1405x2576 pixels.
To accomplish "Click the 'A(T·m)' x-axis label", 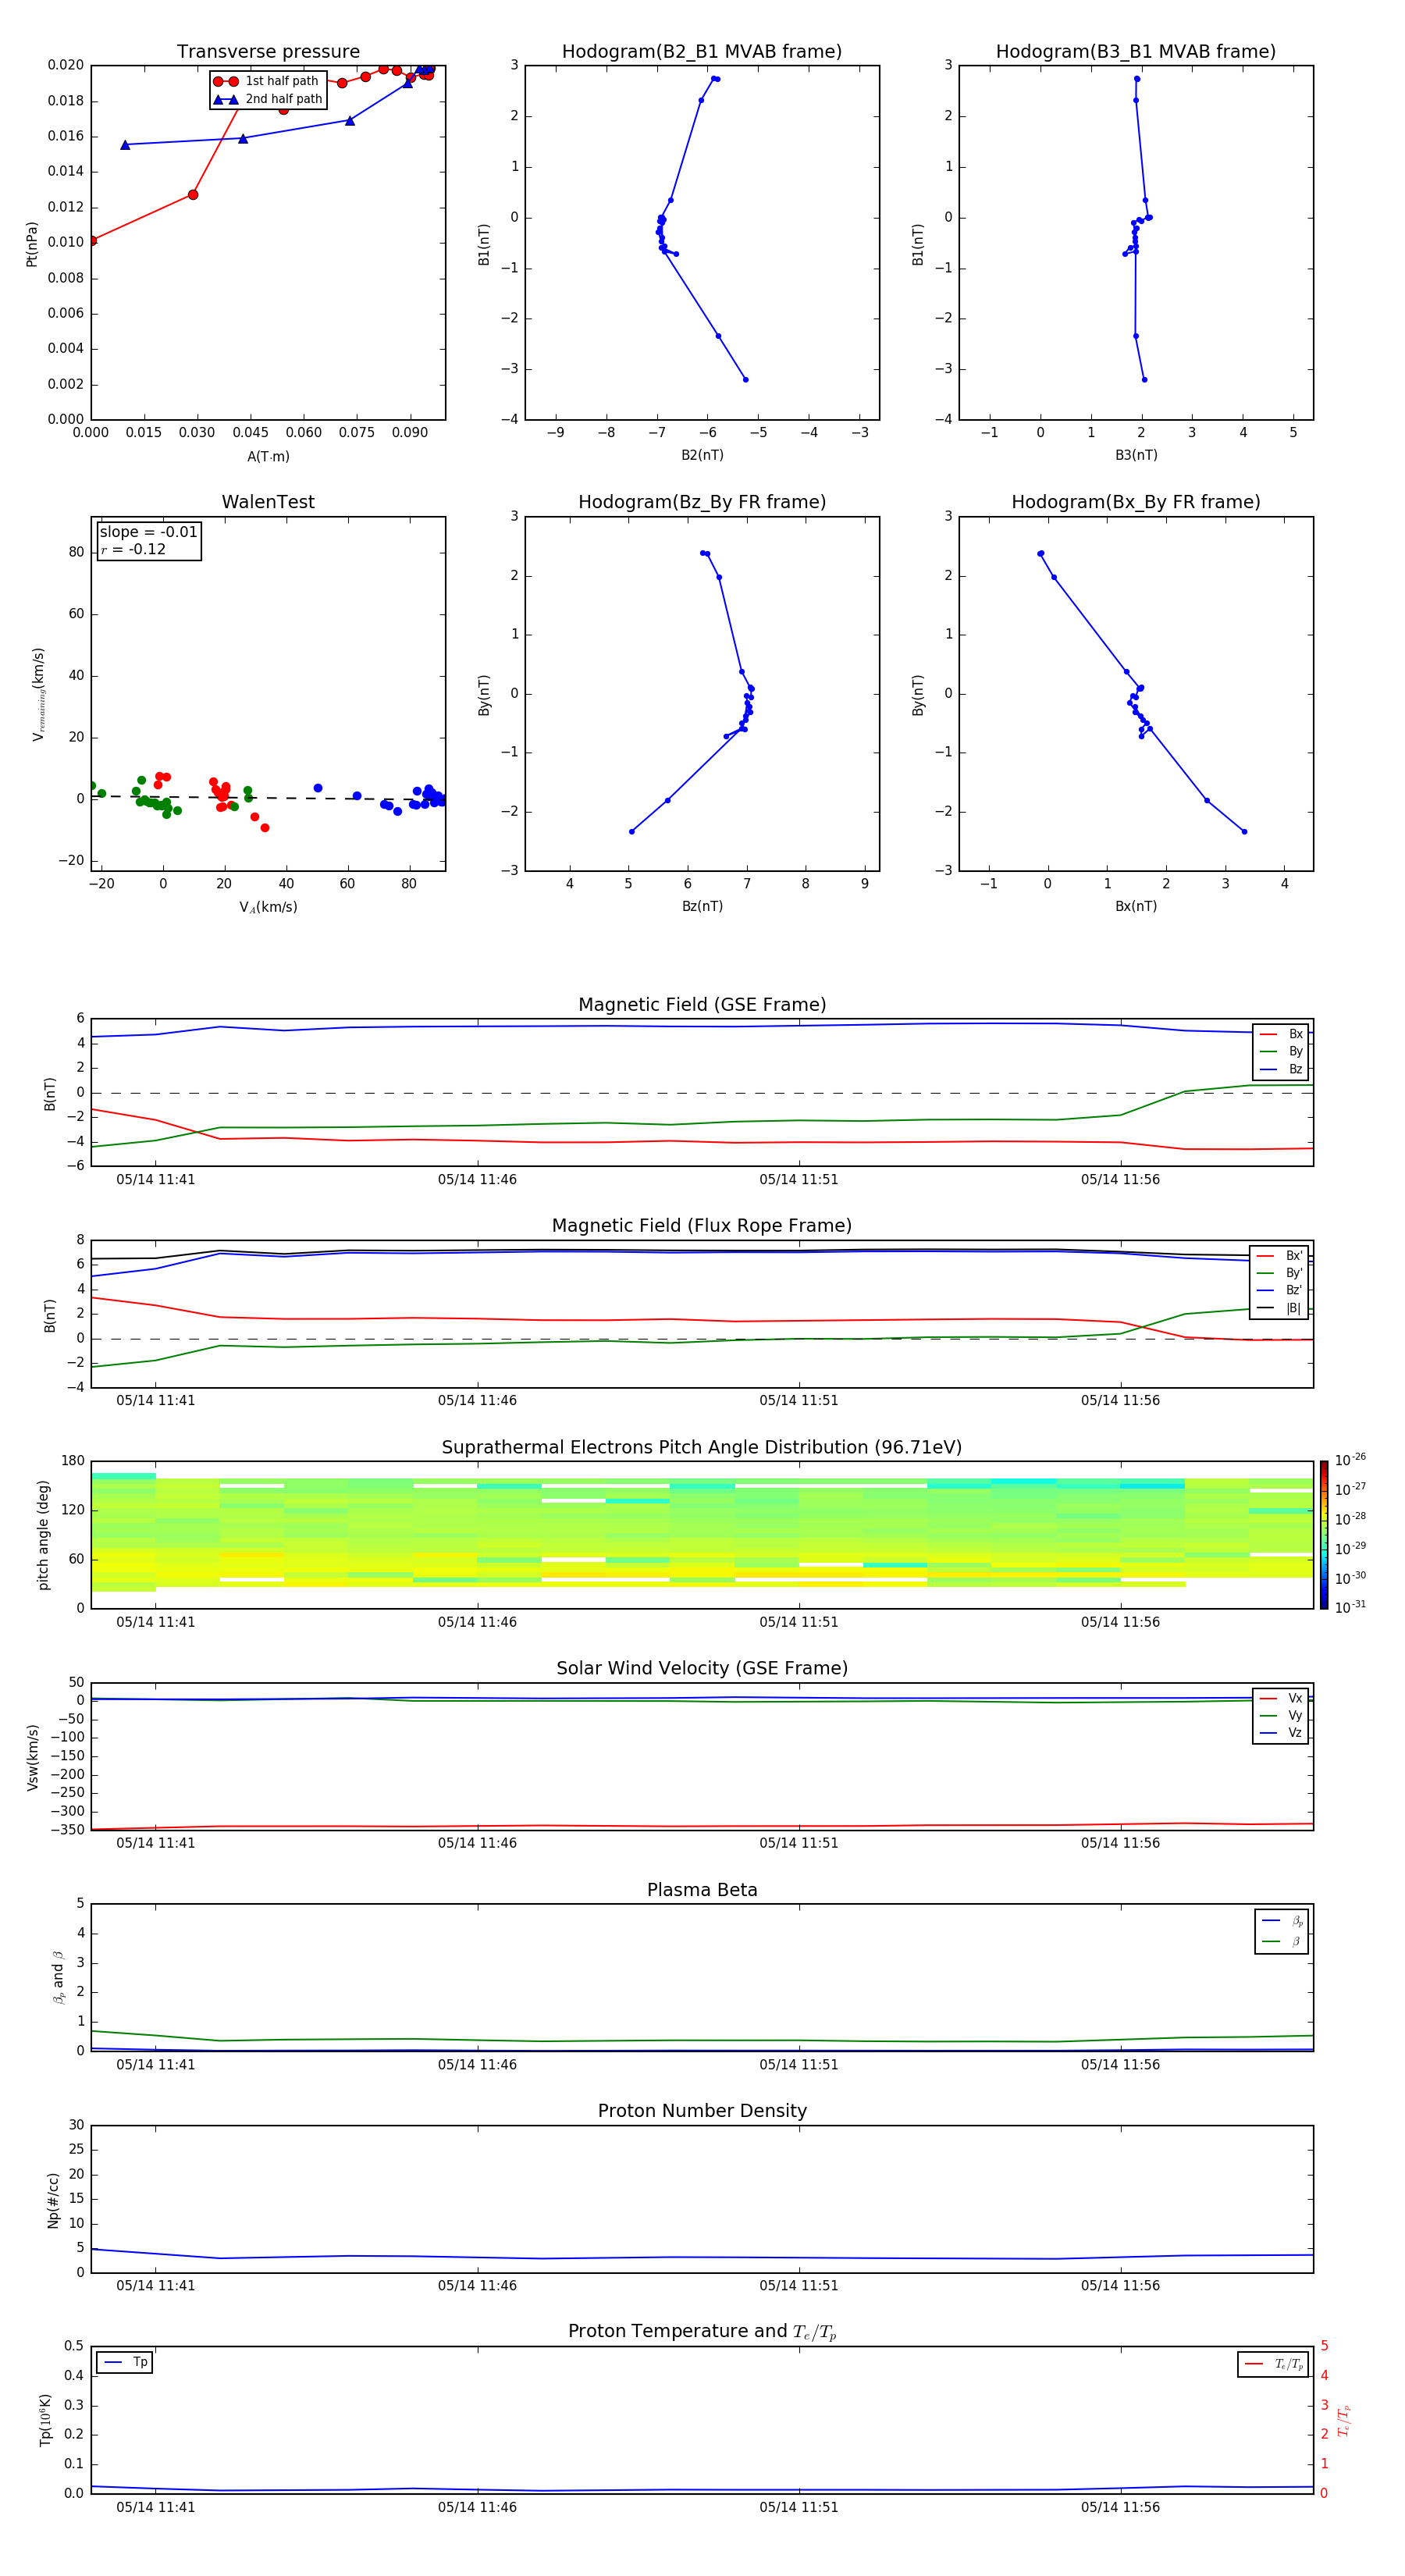I will 268,456.
